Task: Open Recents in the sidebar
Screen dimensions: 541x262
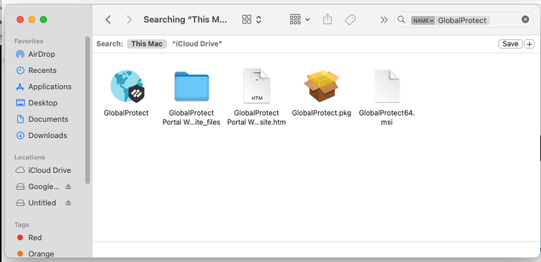Action: [42, 70]
